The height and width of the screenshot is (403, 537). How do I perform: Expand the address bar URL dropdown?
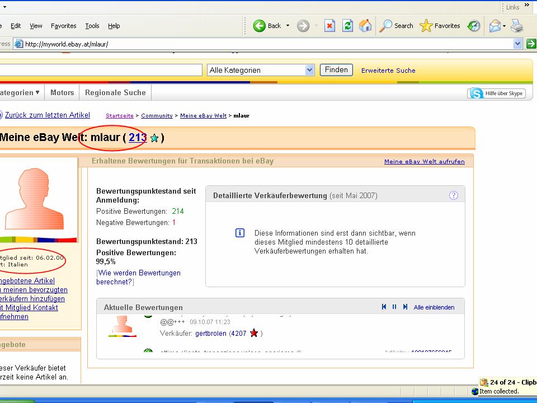click(x=517, y=44)
